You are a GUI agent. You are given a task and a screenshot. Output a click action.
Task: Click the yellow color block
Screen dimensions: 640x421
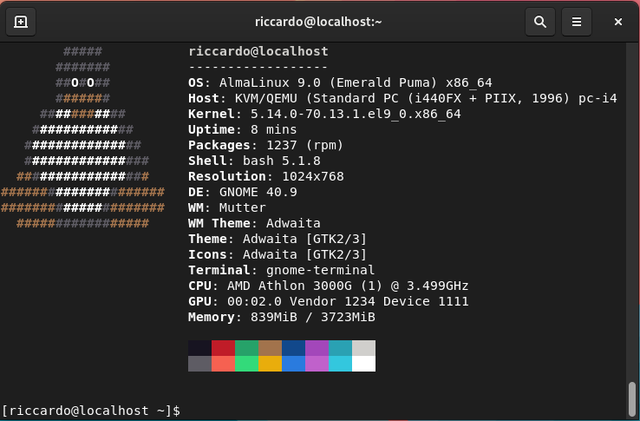(271, 364)
